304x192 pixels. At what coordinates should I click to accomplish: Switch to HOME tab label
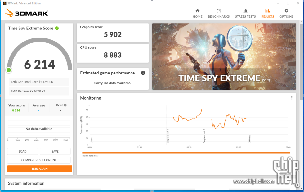click(197, 16)
